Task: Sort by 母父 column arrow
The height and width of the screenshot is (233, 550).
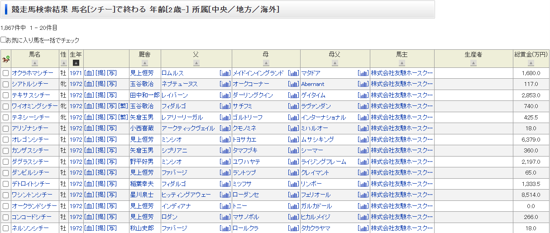Action: click(x=335, y=63)
